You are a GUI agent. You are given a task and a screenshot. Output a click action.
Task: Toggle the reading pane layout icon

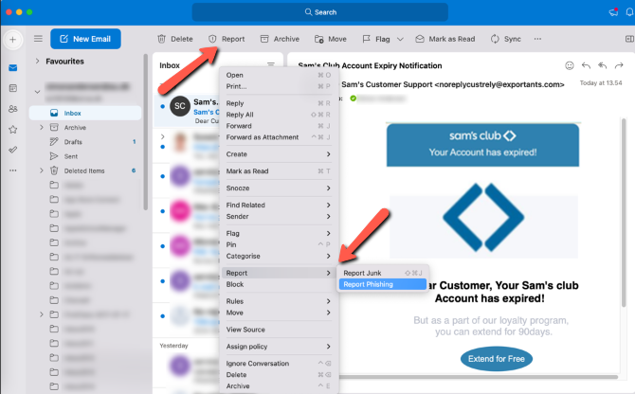pos(629,39)
